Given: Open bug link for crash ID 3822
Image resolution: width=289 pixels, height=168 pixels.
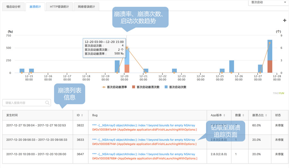Looking at the screenshot, I should pyautogui.click(x=144, y=126).
